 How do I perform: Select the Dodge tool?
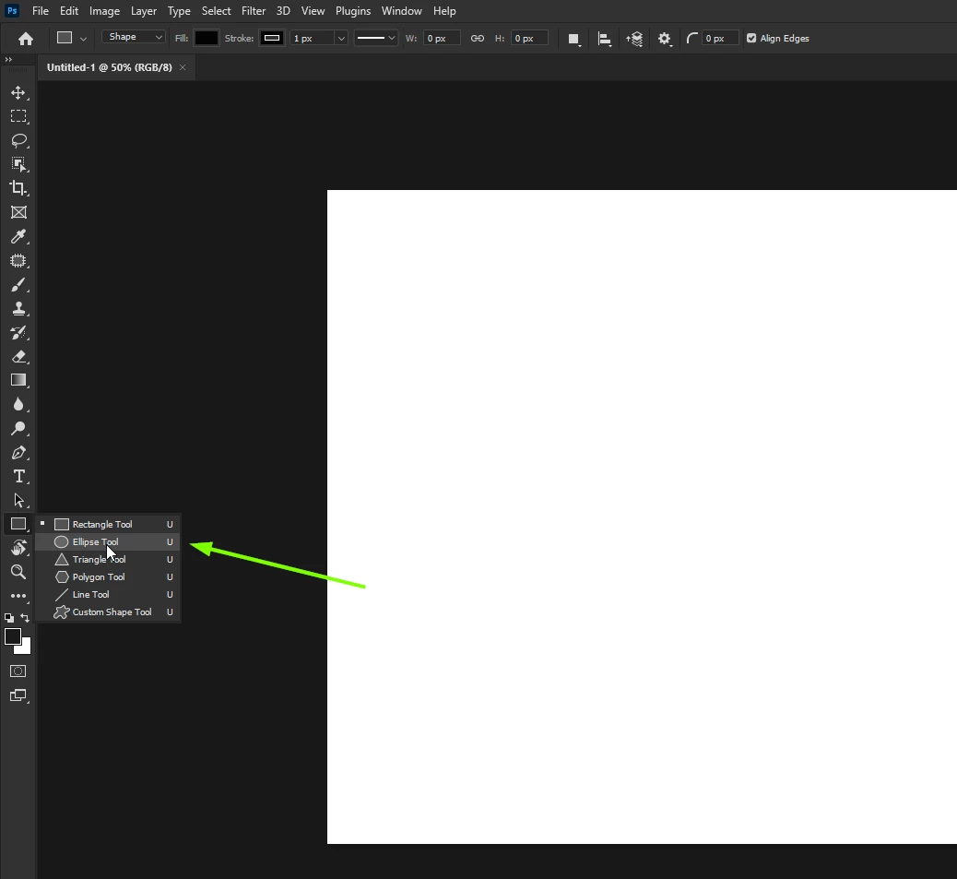tap(18, 429)
